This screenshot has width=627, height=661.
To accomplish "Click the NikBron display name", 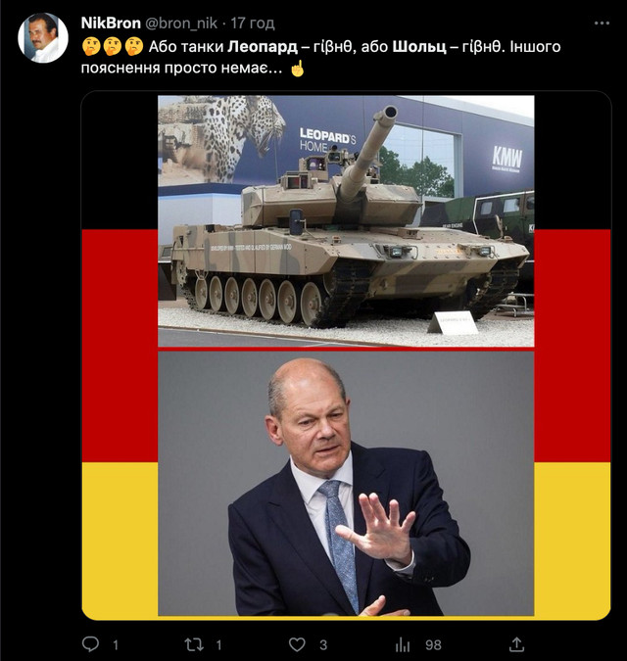I will (x=111, y=24).
